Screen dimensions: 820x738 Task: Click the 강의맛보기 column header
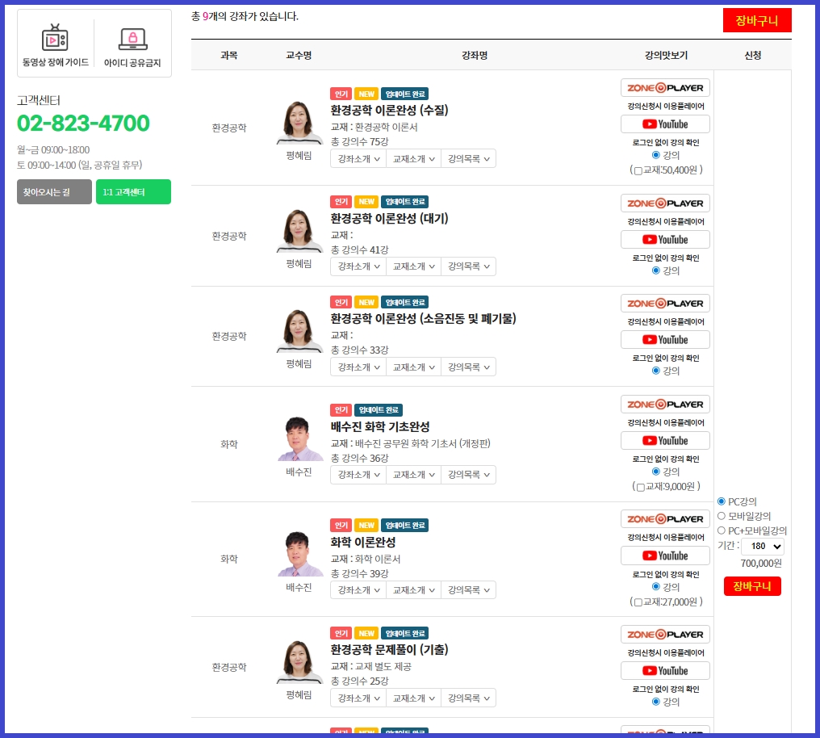tap(666, 55)
